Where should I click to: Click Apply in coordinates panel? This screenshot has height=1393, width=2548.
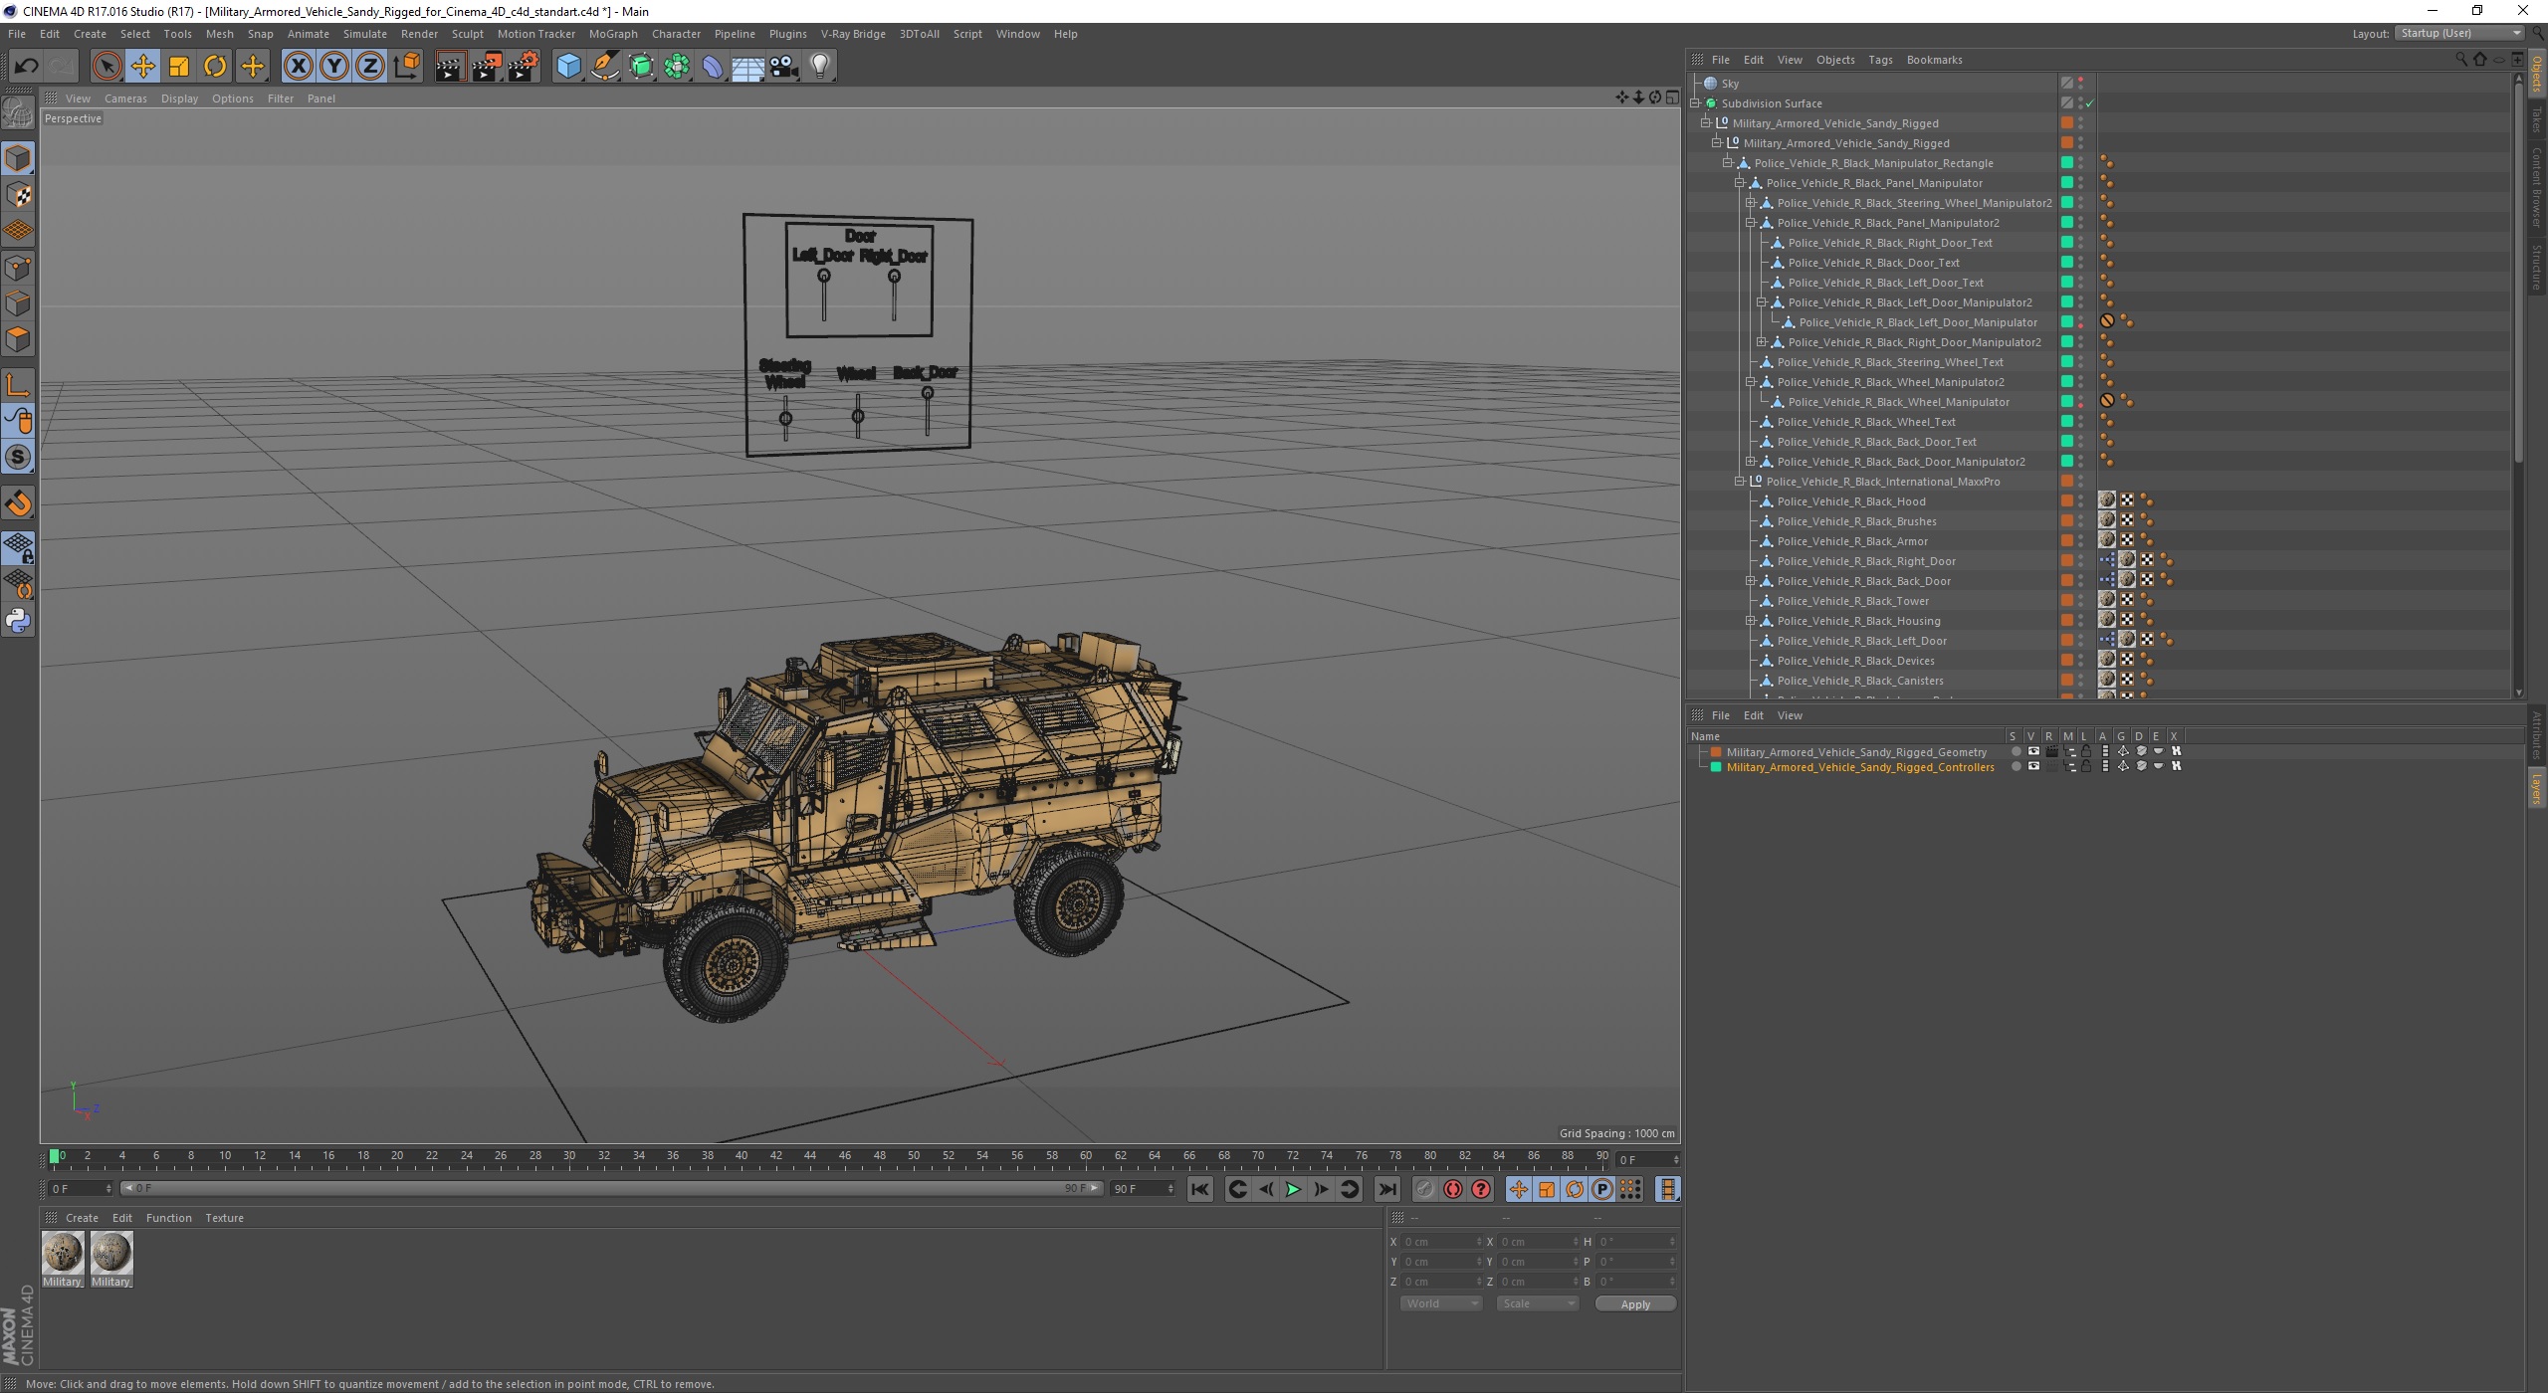tap(1635, 1303)
